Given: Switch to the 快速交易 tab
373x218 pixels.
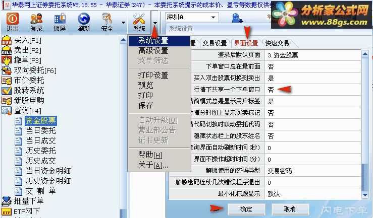Looking at the screenshot, I should click(277, 43).
